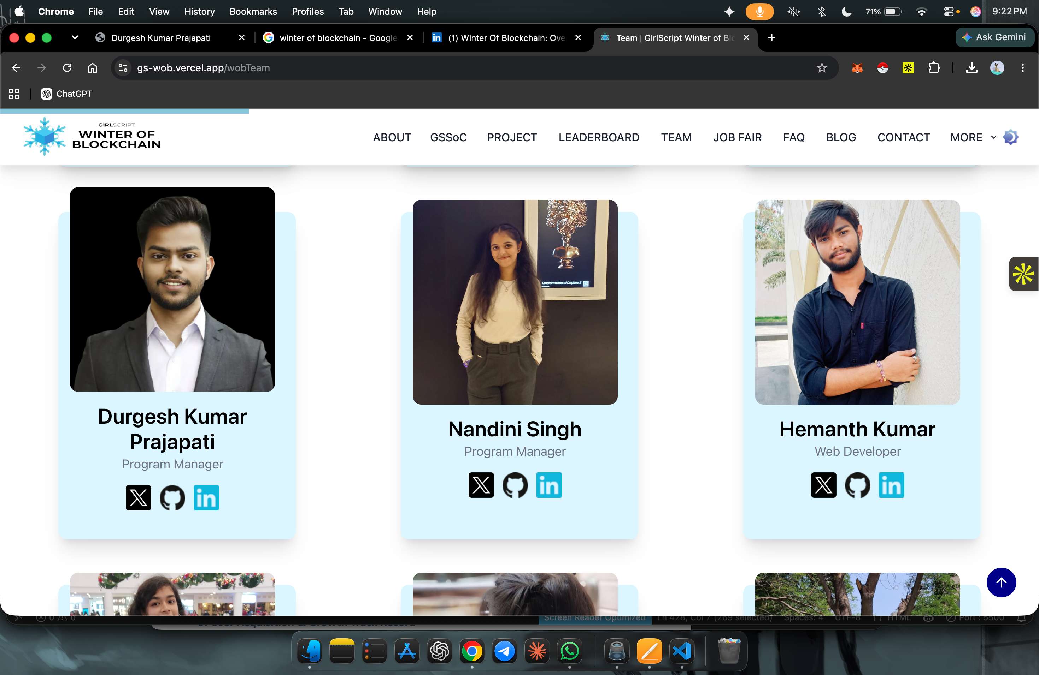Open Durgesh Kumar Prajapati's LinkedIn icon
Viewport: 1039px width, 675px height.
[x=206, y=497]
